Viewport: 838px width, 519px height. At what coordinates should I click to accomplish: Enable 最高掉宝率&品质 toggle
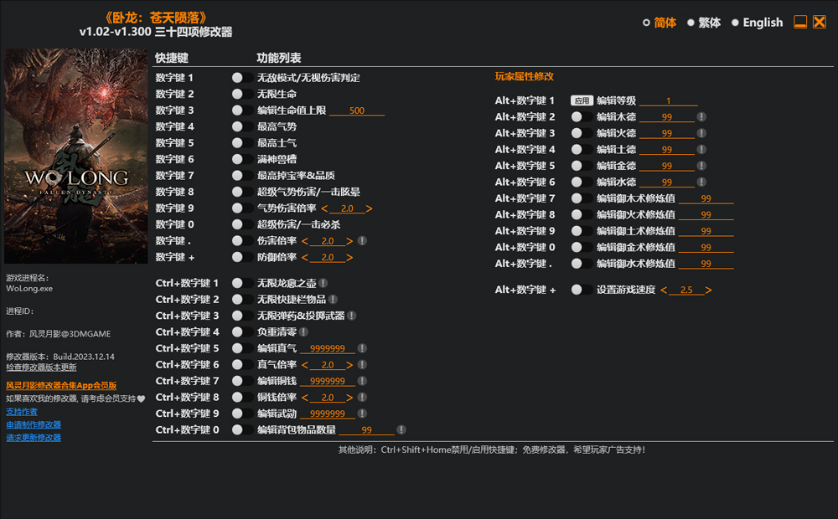pos(242,175)
